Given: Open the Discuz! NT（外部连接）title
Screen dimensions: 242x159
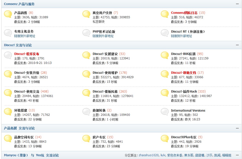Looking at the screenshot, I should pos(188,32).
